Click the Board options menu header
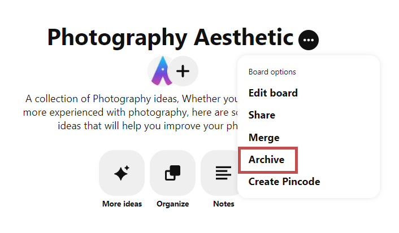The image size is (399, 233). (x=272, y=72)
